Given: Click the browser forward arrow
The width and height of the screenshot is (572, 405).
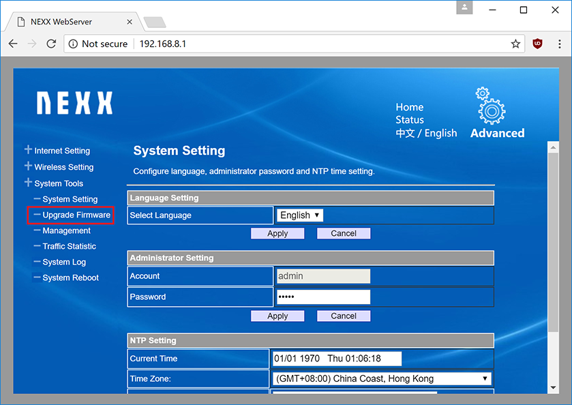Looking at the screenshot, I should (32, 44).
